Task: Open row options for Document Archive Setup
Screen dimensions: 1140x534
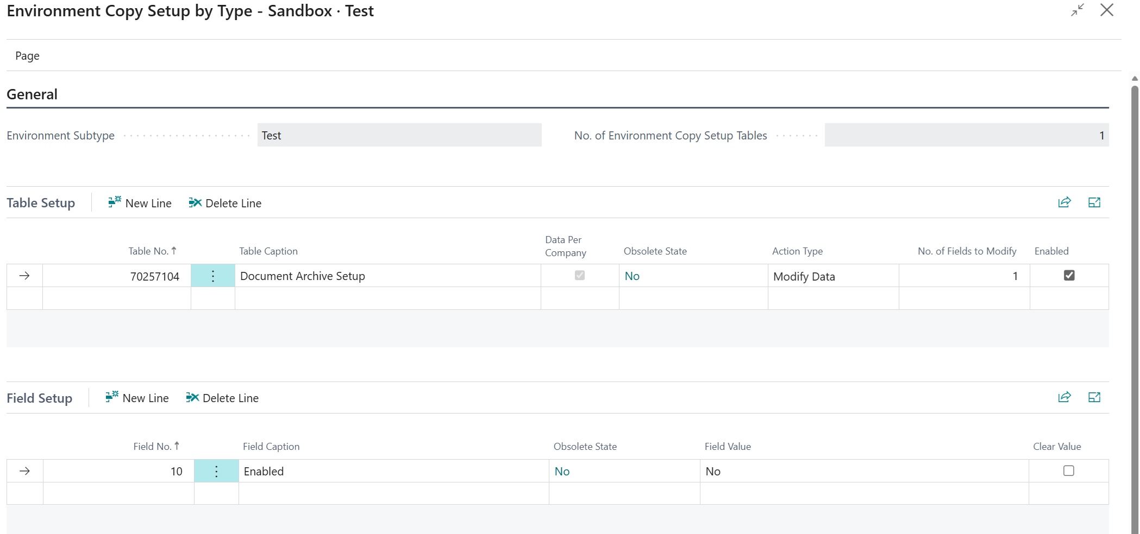Action: 213,276
